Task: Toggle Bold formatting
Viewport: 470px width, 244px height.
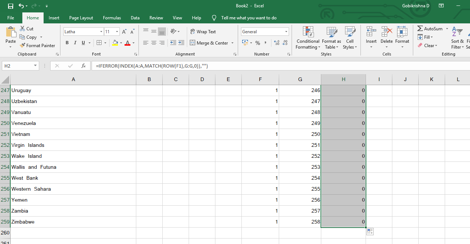Action: point(67,43)
